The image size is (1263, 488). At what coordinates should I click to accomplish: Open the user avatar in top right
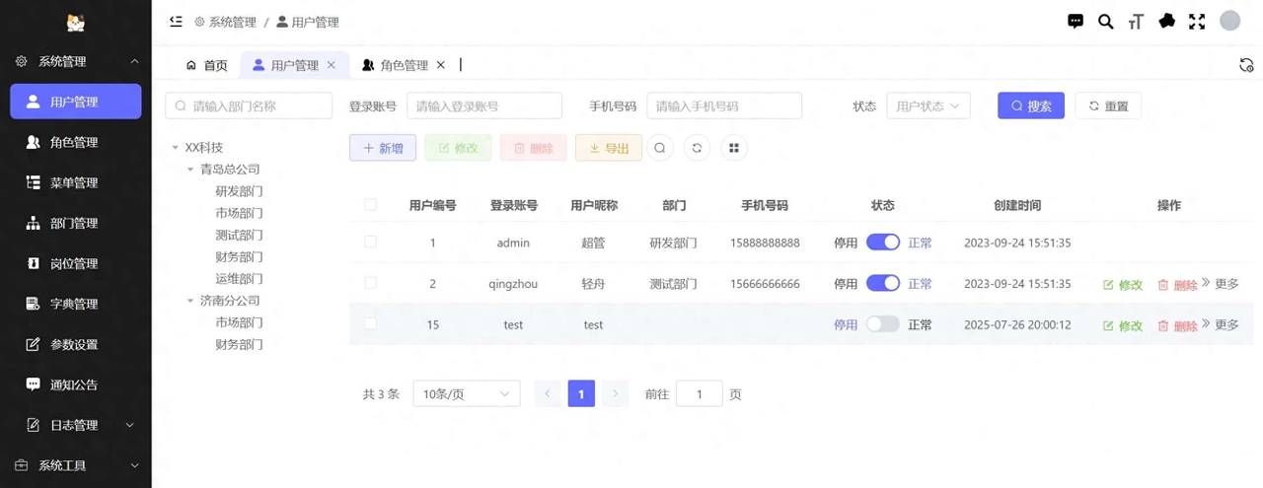point(1229,21)
